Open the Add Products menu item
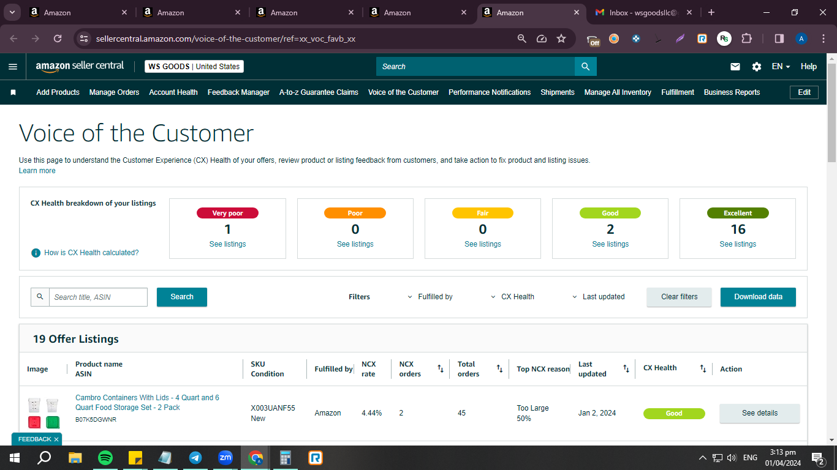Viewport: 837px width, 470px height. coord(58,92)
